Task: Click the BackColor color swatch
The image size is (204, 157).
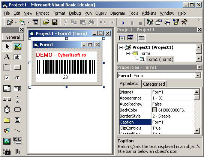Action: pyautogui.click(x=154, y=110)
